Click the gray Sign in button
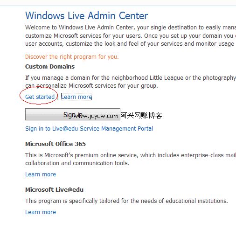236x230 pixels. click(73, 114)
